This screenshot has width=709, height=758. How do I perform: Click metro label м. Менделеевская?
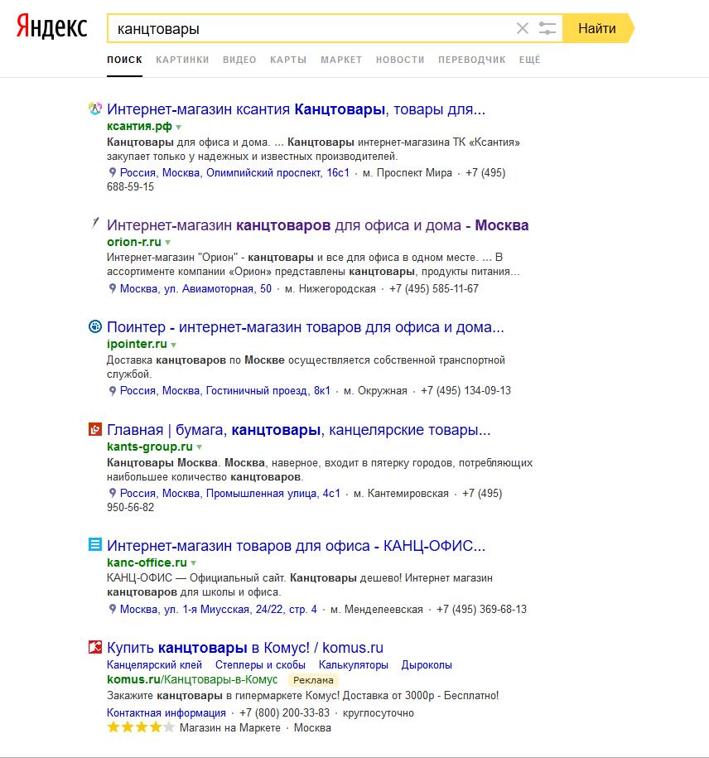pos(377,609)
